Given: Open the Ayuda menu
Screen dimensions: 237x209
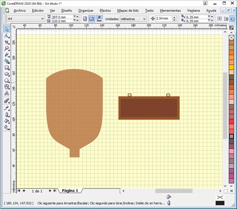Looking at the screenshot, I should pos(211,10).
